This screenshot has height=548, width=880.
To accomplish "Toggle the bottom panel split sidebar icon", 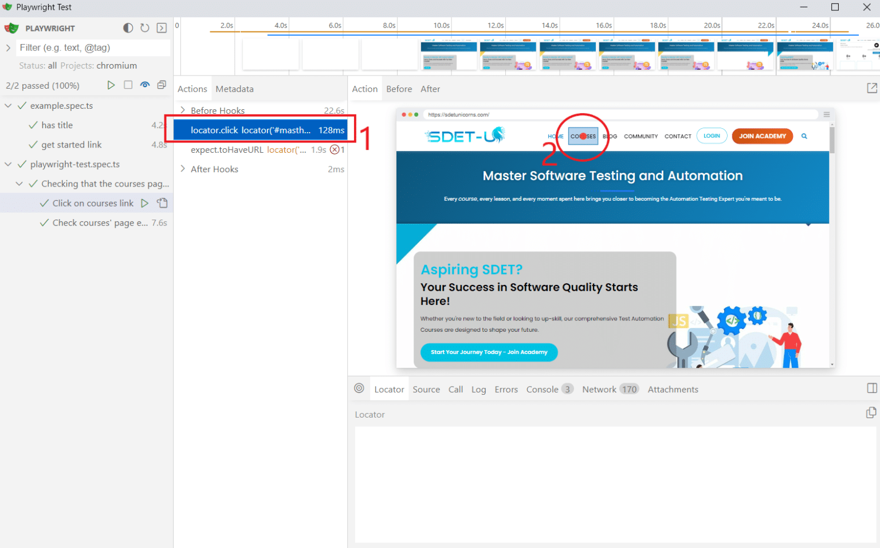I will (871, 388).
